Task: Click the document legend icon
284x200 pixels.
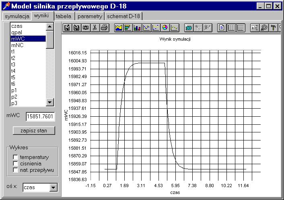Action: click(x=222, y=28)
